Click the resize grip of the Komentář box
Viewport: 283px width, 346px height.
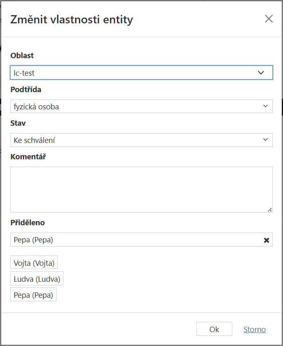pos(270,210)
